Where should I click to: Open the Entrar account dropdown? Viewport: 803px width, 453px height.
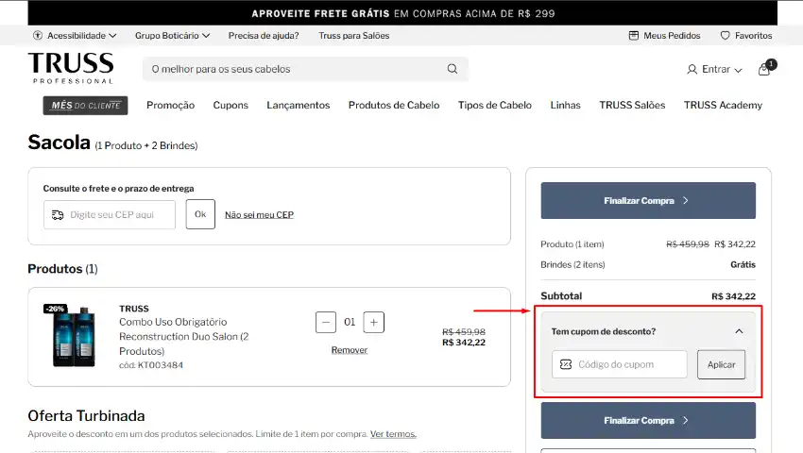pyautogui.click(x=714, y=69)
